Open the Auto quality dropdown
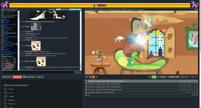Image resolution: width=201 pixels, height=108 pixels. pos(164,77)
